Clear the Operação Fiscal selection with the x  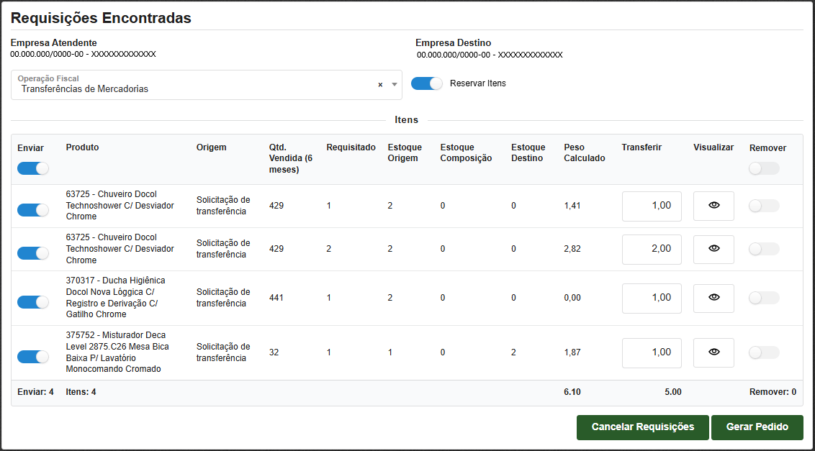tap(380, 85)
